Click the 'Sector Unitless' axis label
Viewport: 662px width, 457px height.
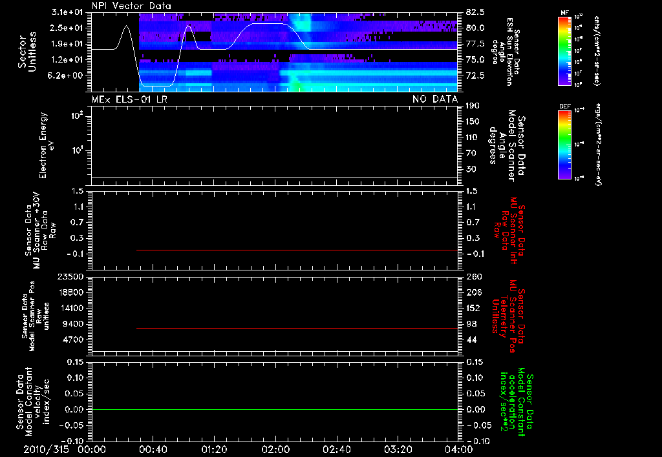[27, 52]
